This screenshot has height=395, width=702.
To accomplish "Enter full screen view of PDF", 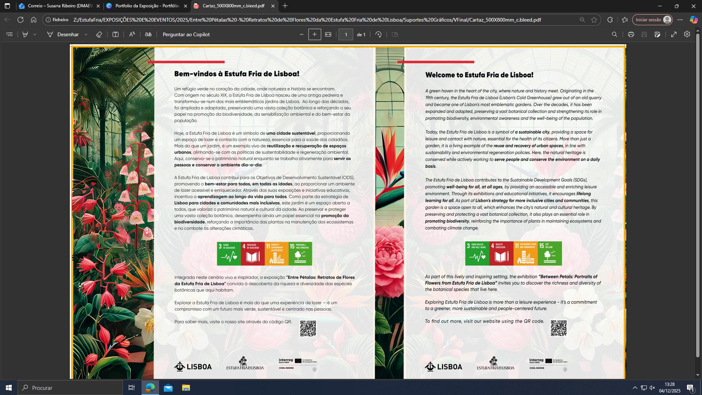I will [x=673, y=34].
